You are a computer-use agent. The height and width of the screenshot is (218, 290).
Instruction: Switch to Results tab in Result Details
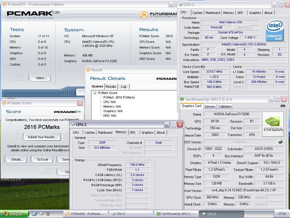[111, 87]
